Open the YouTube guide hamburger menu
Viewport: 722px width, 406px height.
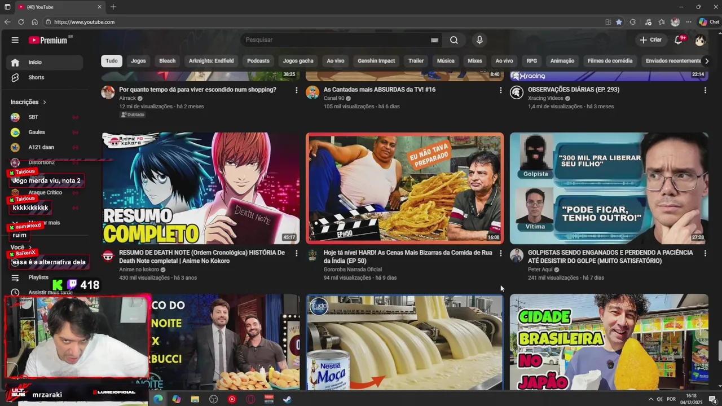pyautogui.click(x=15, y=40)
